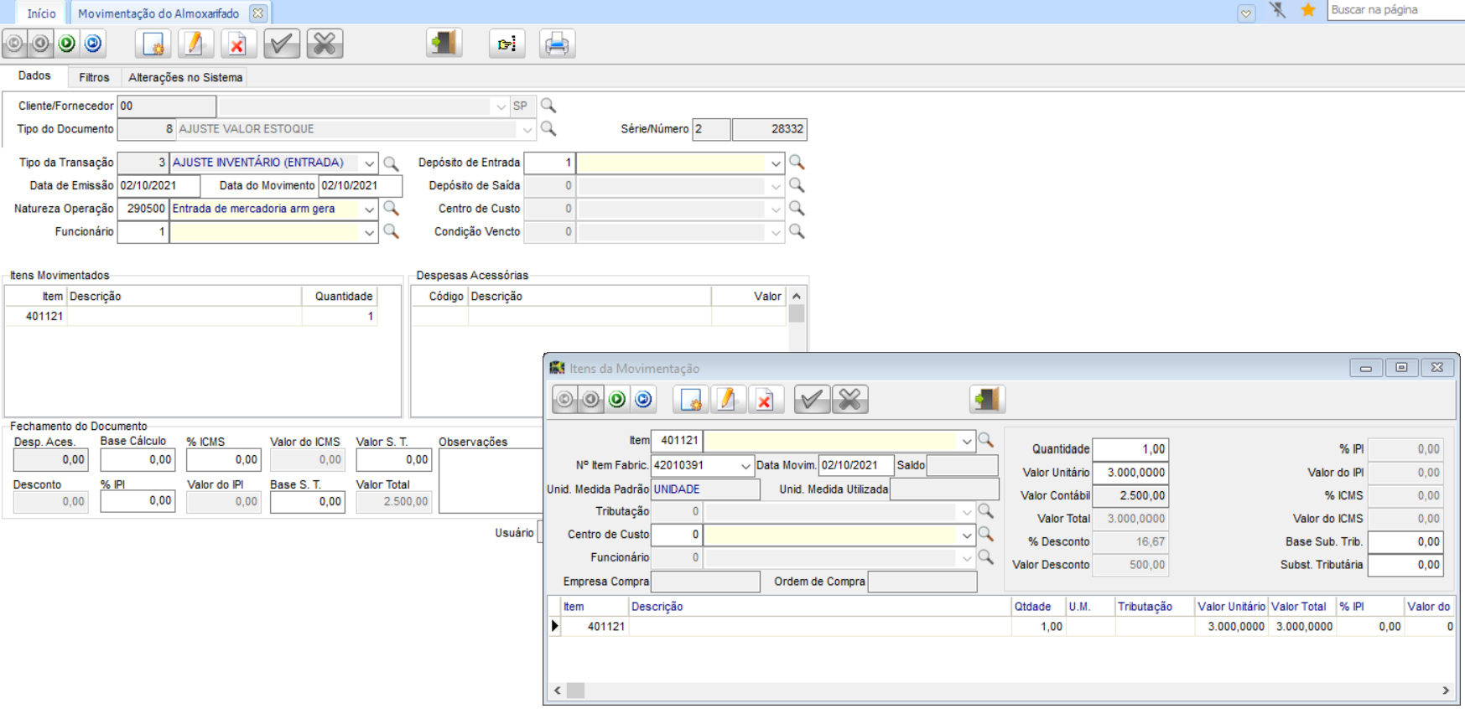1465x709 pixels.
Task: Open the Alterações no Sistema tab
Action: coord(185,77)
